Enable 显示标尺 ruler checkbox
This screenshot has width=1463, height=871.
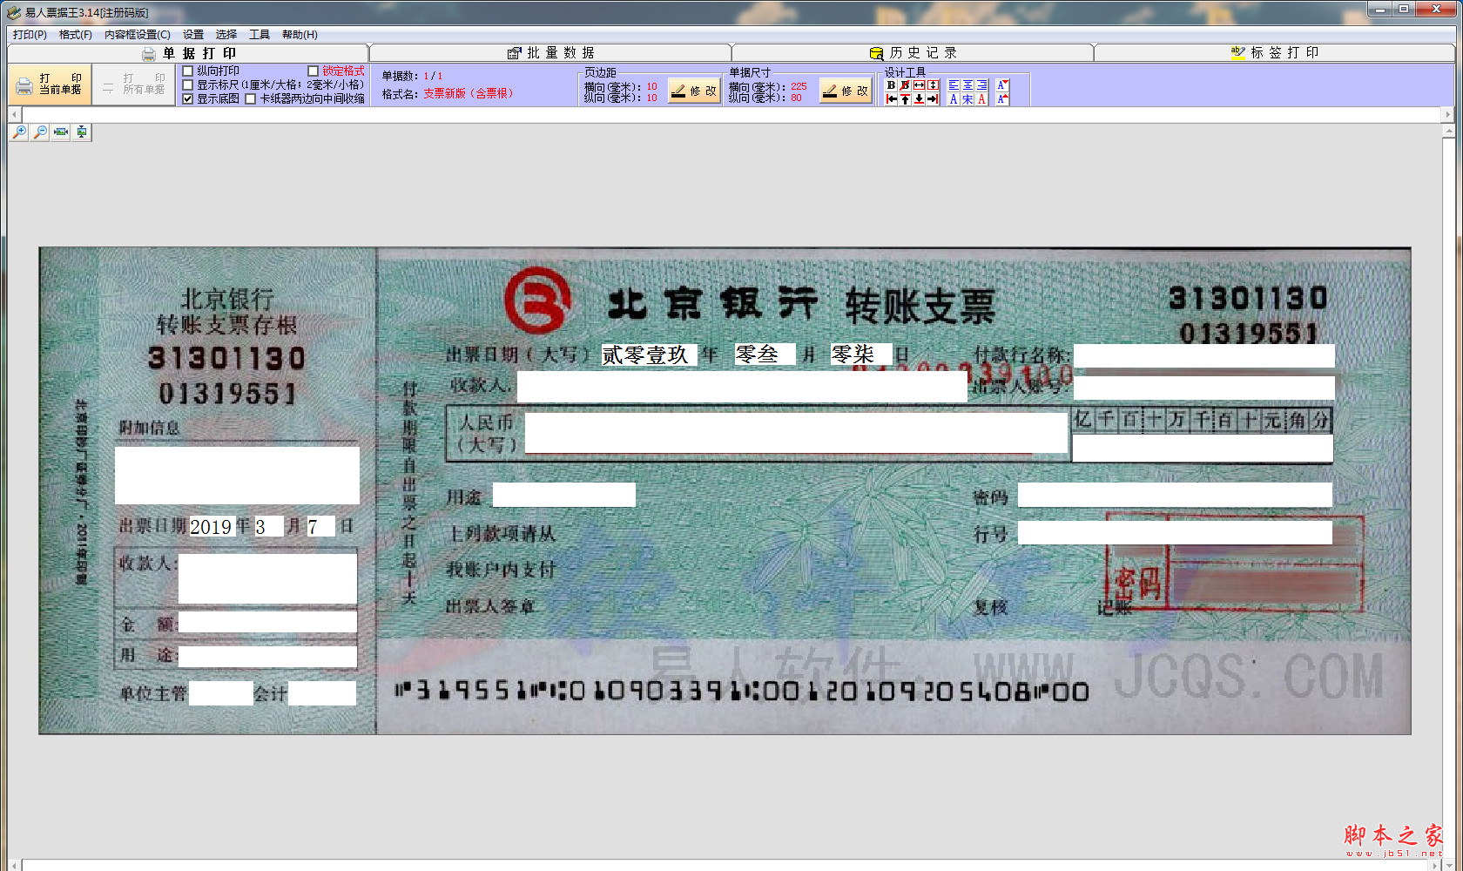[x=187, y=85]
